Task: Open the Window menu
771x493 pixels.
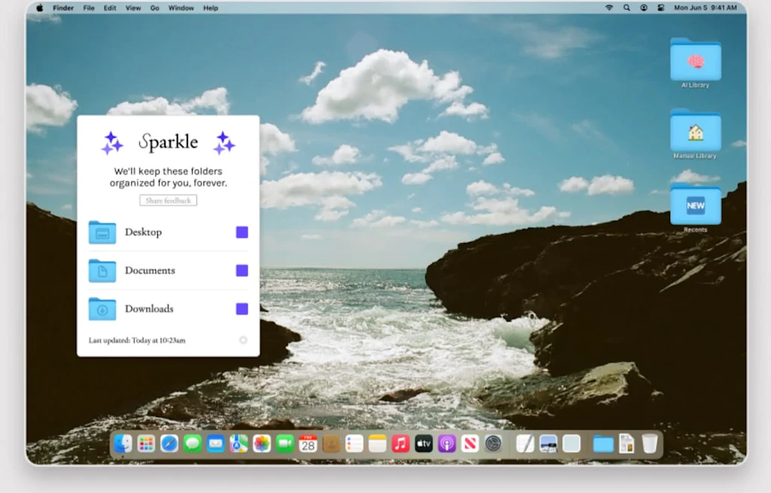Action: (181, 8)
